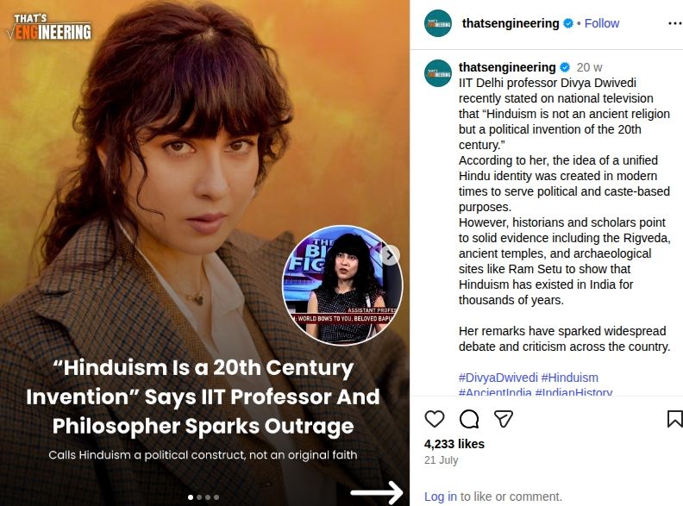Open the 21 July post date link

(442, 460)
